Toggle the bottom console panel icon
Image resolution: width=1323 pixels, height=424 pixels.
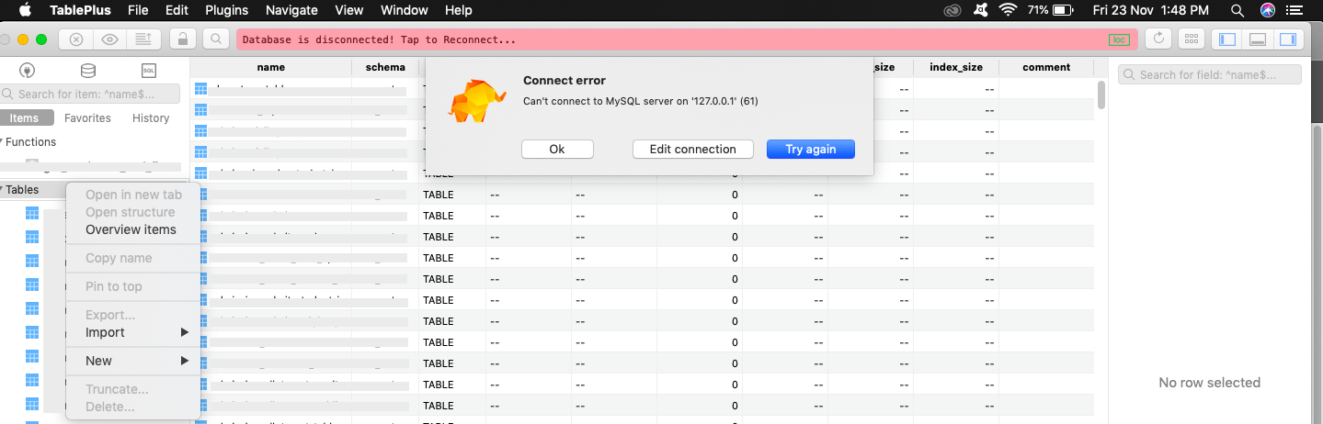(x=1258, y=39)
